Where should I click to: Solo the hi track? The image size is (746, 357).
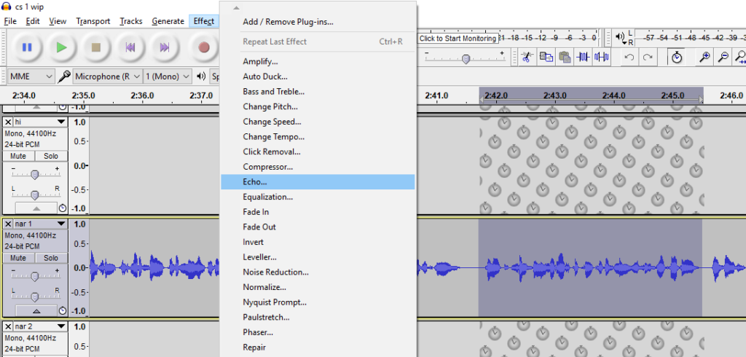(50, 157)
